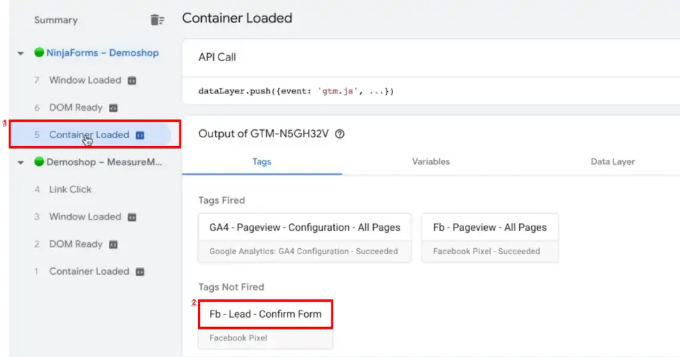Viewport: 680px width, 357px height.
Task: Switch to the Data Layer tab
Action: click(x=612, y=162)
